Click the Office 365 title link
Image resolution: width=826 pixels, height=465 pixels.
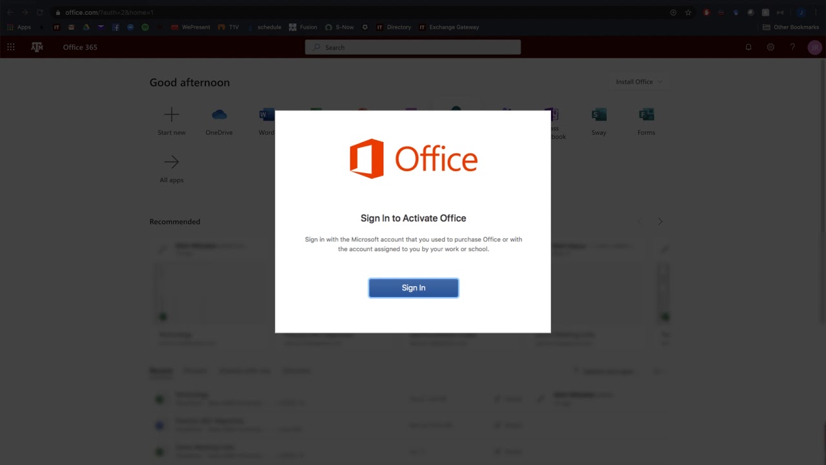[x=80, y=47]
